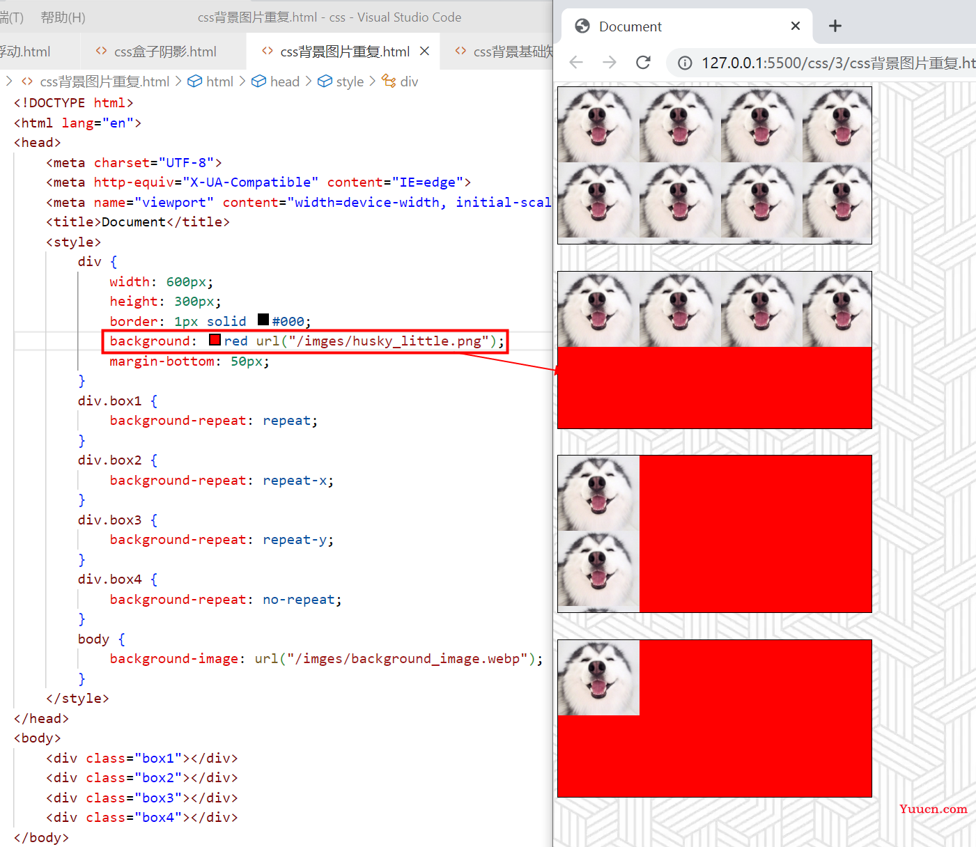Screen dimensions: 976x847
Task: Click the html breadcrumb cube icon
Action: coord(195,81)
